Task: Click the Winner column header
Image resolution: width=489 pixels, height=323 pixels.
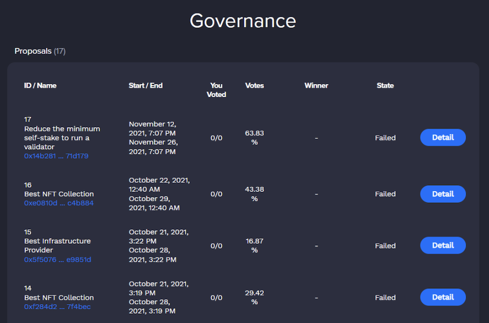Action: tap(316, 86)
